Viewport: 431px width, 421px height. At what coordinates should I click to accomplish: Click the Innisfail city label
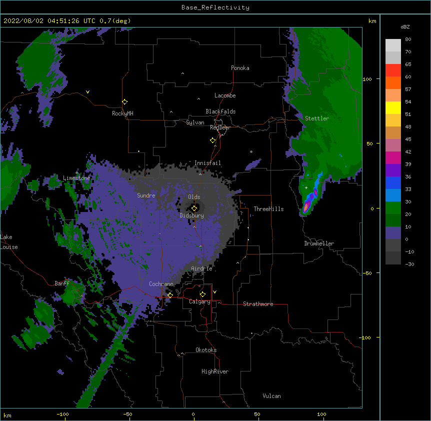tap(207, 163)
